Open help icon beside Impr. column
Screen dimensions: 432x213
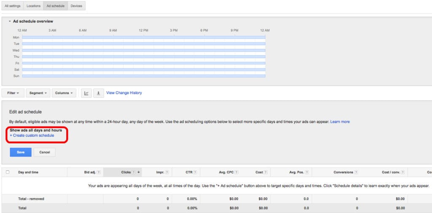(x=167, y=172)
